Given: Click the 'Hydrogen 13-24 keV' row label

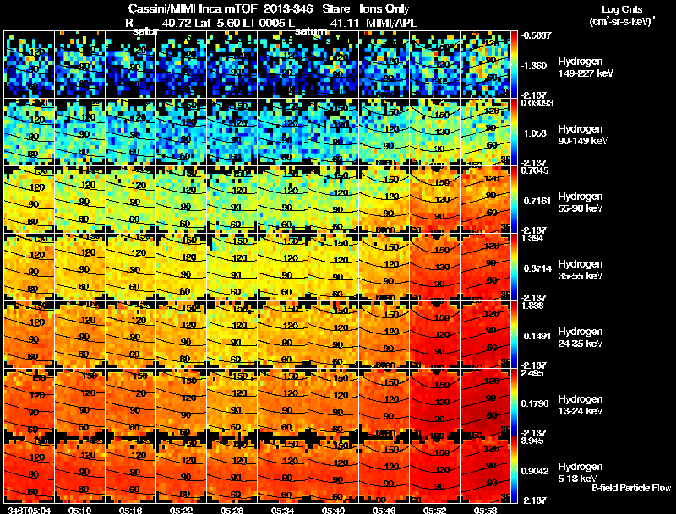Looking at the screenshot, I should (x=581, y=405).
